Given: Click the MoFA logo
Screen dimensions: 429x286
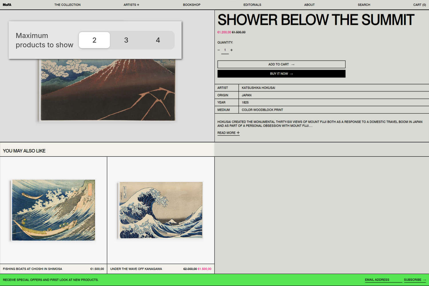Looking at the screenshot, I should point(7,5).
